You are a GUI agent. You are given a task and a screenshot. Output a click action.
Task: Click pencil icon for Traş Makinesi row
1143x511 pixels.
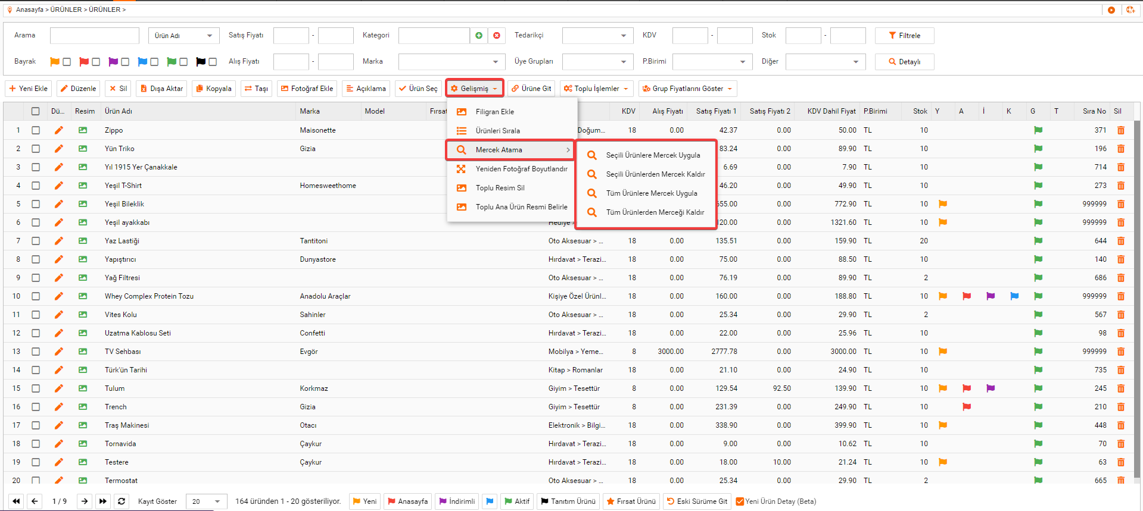point(58,425)
